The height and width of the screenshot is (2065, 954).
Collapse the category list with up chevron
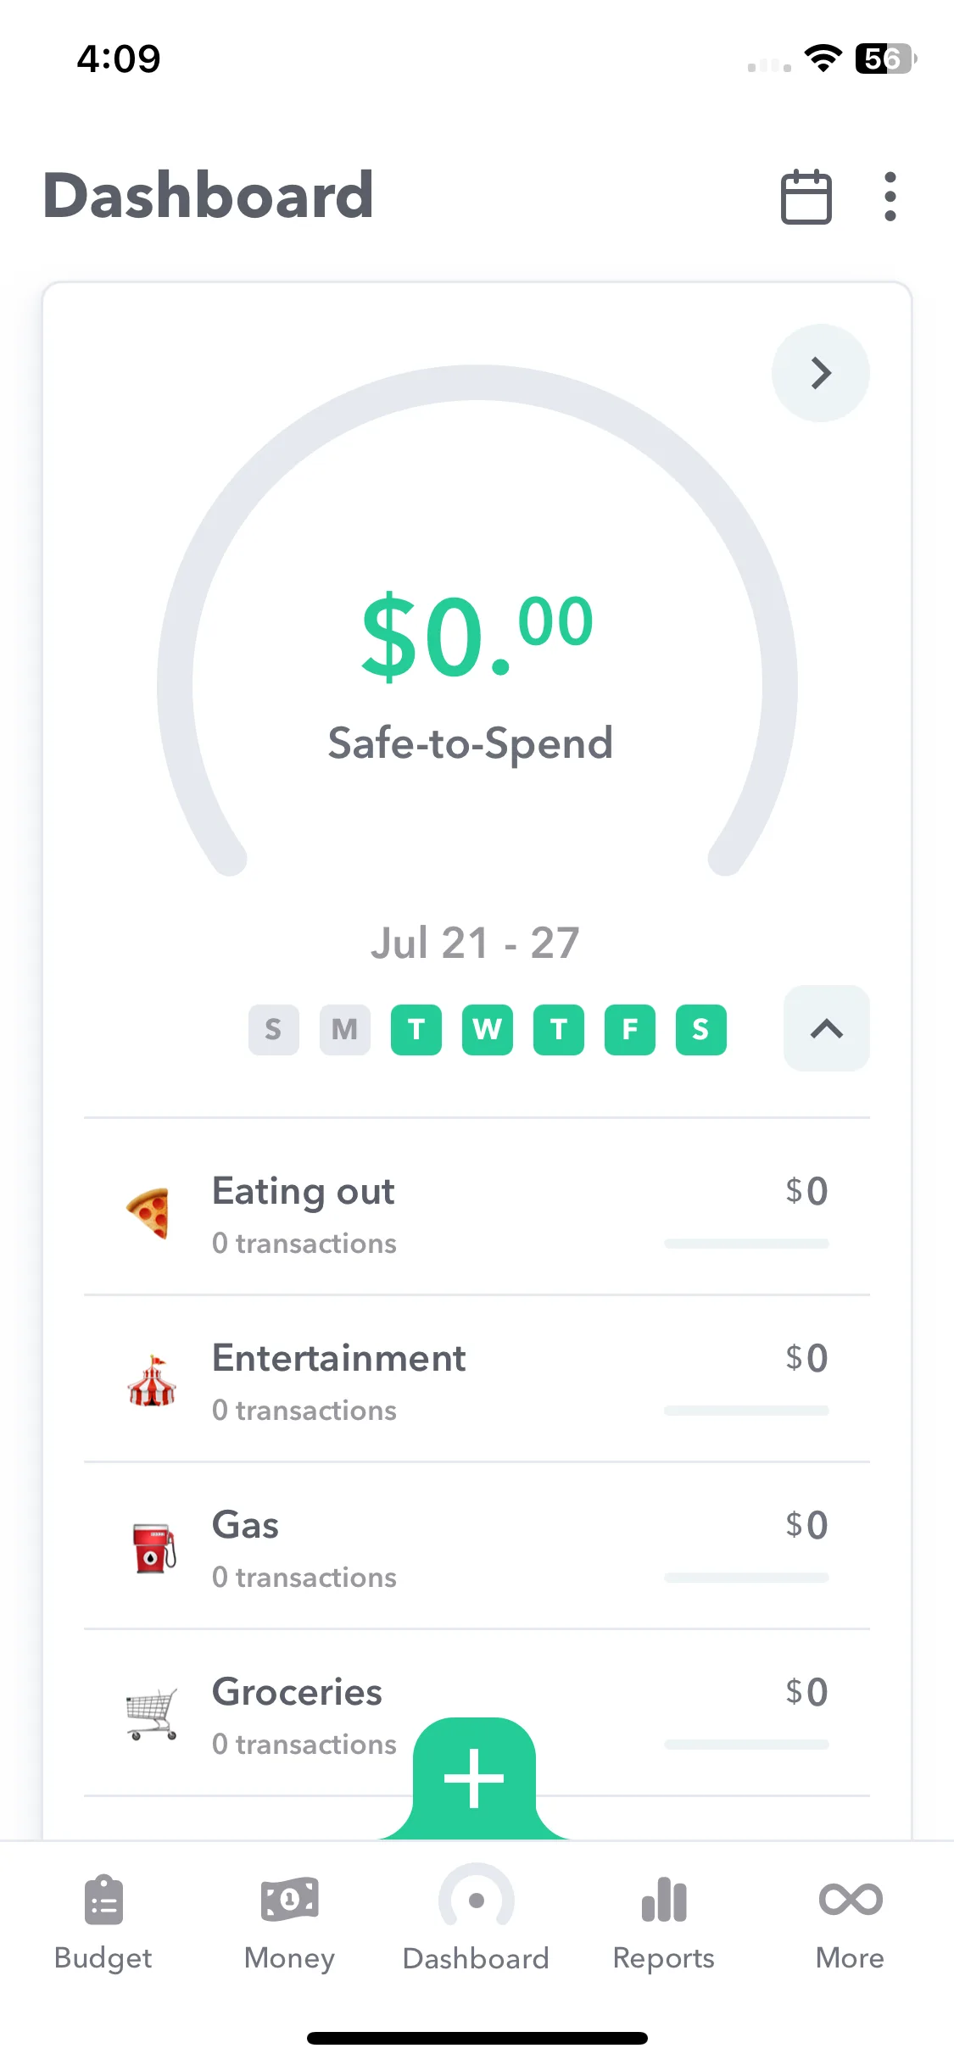coord(827,1028)
